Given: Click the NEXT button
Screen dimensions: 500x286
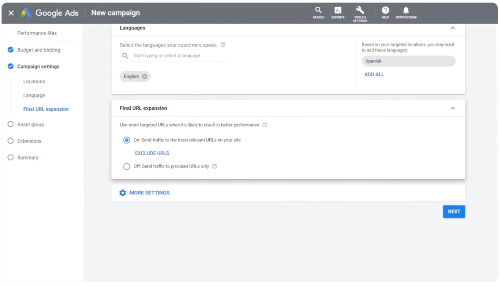Looking at the screenshot, I should click(454, 211).
